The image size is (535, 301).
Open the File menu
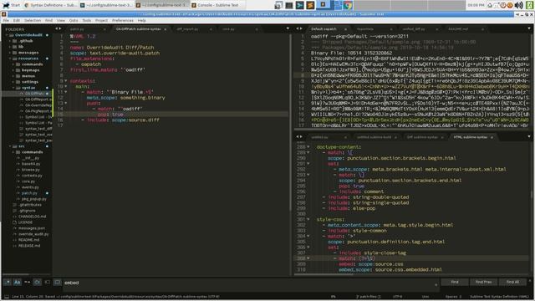click(x=6, y=20)
